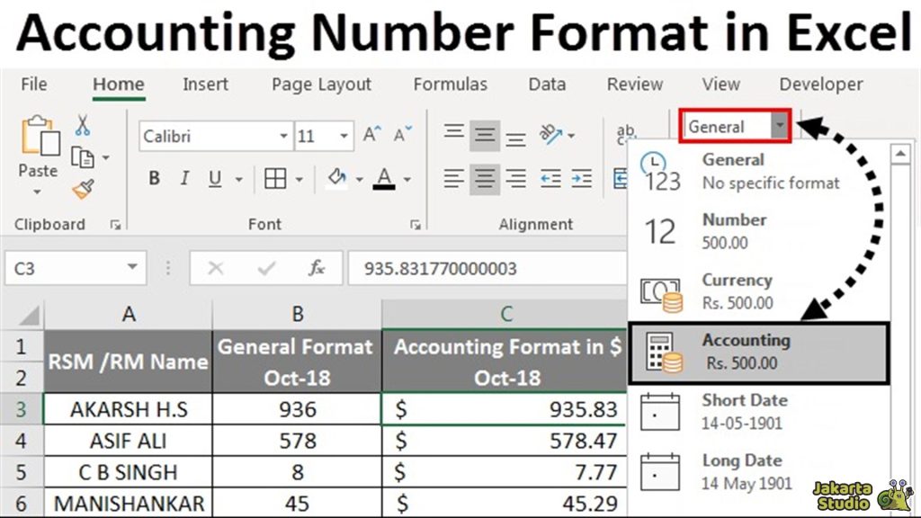Switch to the Review tab

pos(635,85)
